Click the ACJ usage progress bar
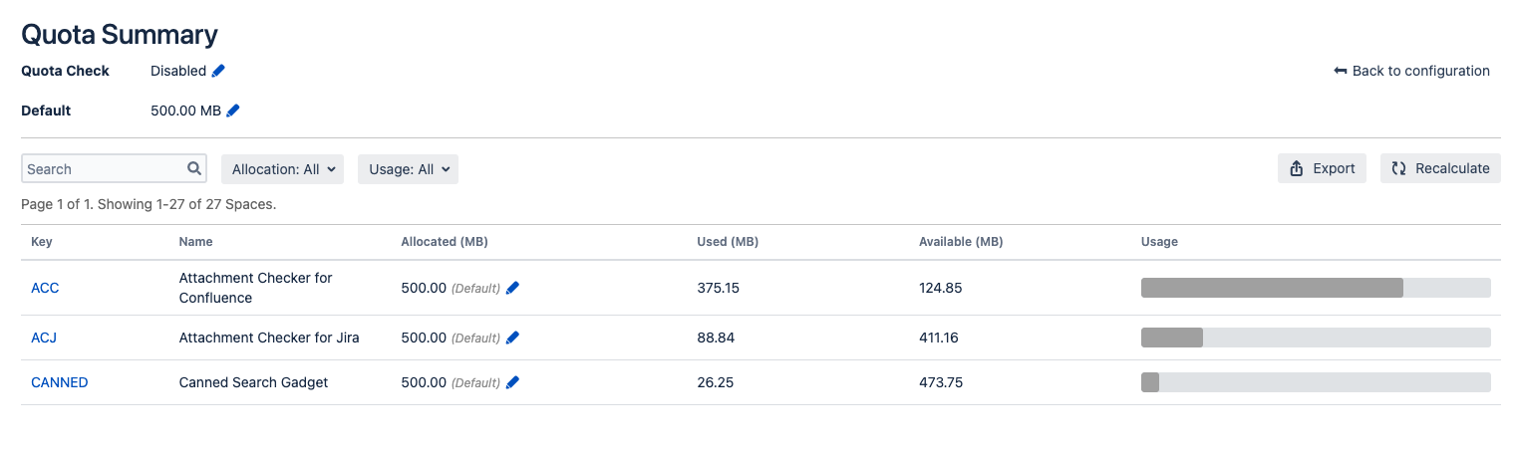 [x=1315, y=338]
